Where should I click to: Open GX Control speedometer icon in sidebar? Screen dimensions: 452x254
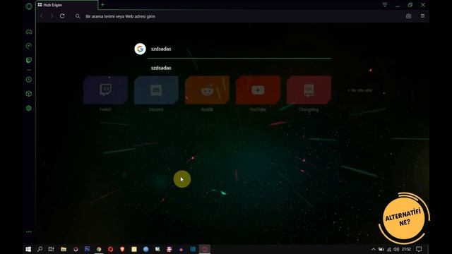tap(29, 46)
